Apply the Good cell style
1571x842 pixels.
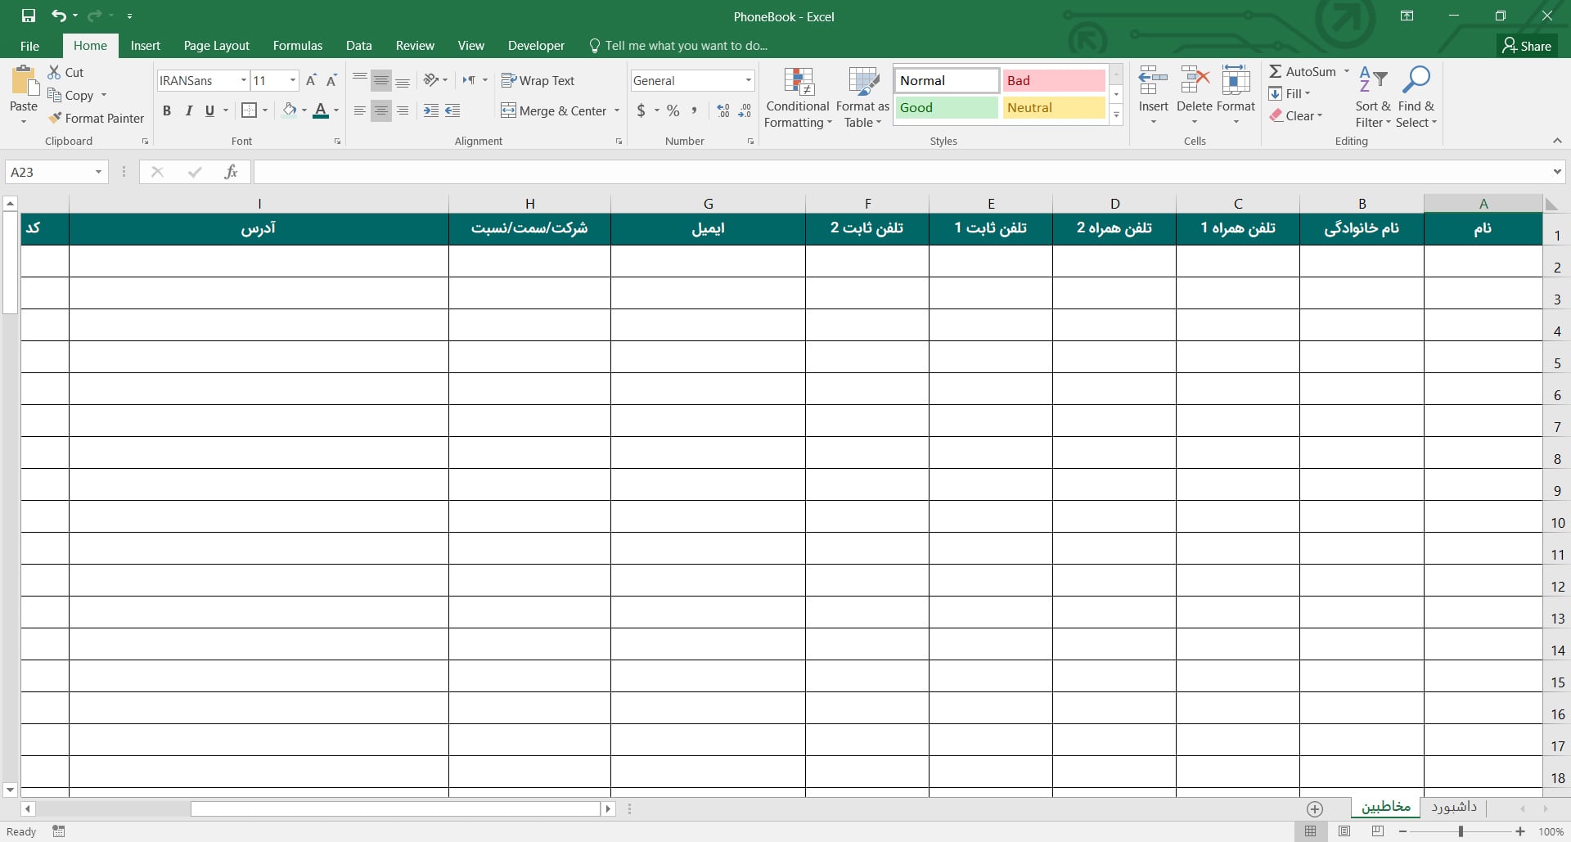946,107
